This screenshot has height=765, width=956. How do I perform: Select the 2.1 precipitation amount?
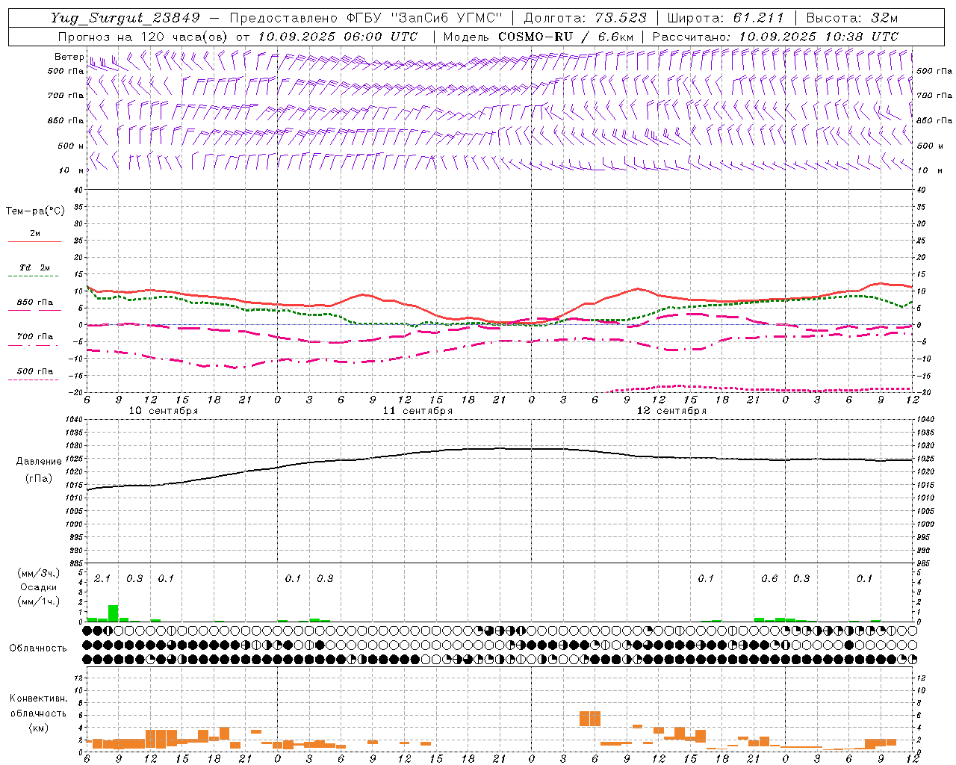point(102,579)
